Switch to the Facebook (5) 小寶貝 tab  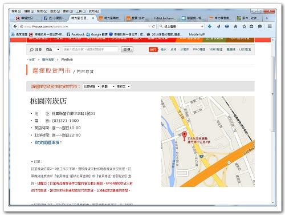[x=55, y=18]
